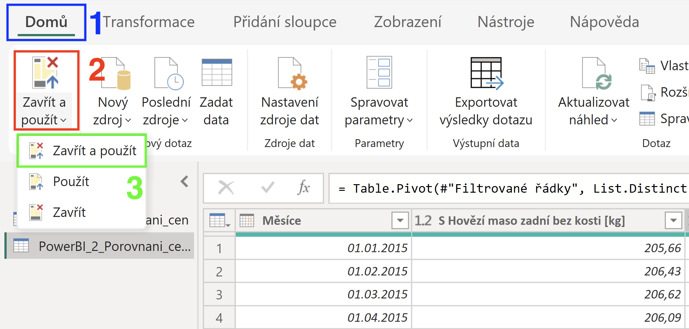Viewport: 689px width, 329px height.
Task: Cancel formula edit with X icon
Action: [x=226, y=188]
